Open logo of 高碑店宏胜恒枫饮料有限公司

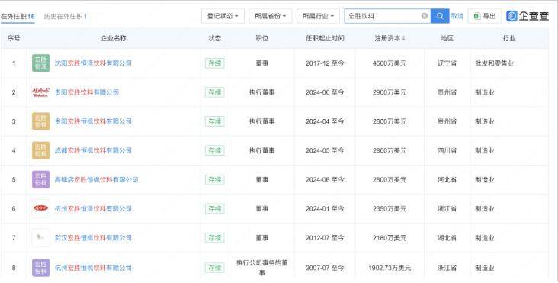coord(41,180)
